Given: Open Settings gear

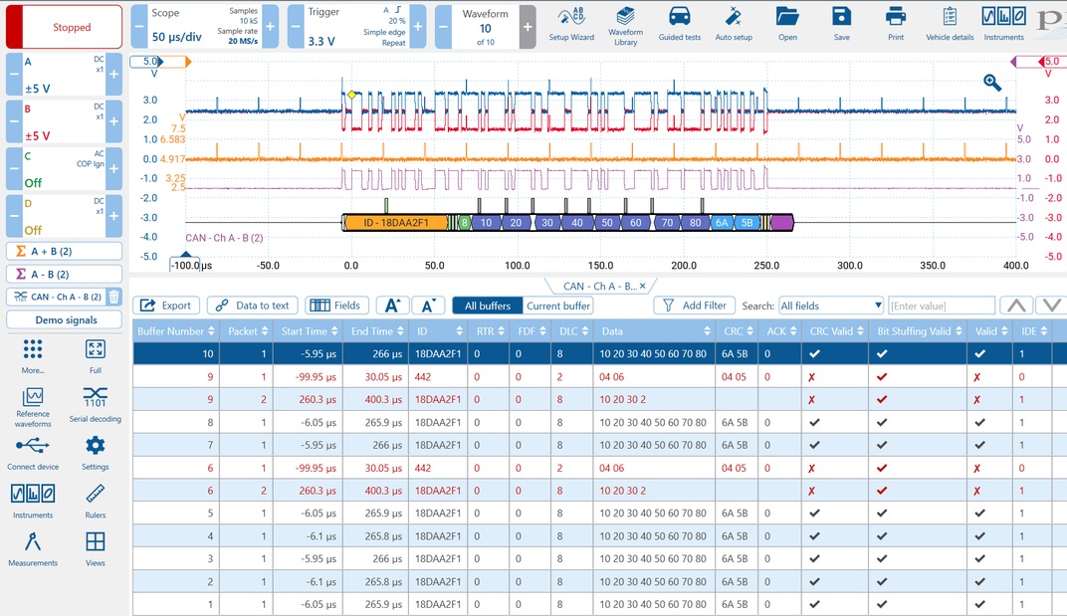Looking at the screenshot, I should pos(96,454).
